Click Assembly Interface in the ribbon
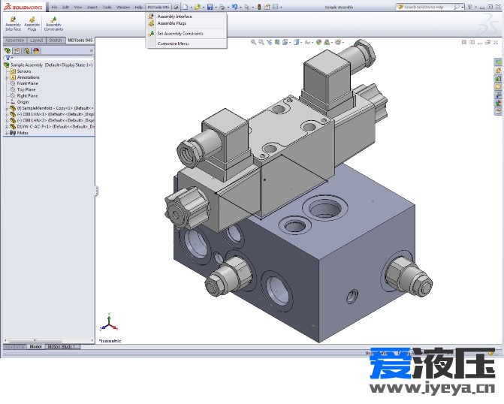Viewport: 504px width, 404px height. pyautogui.click(x=13, y=24)
